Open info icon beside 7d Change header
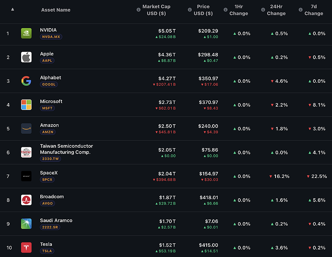 (x=300, y=10)
